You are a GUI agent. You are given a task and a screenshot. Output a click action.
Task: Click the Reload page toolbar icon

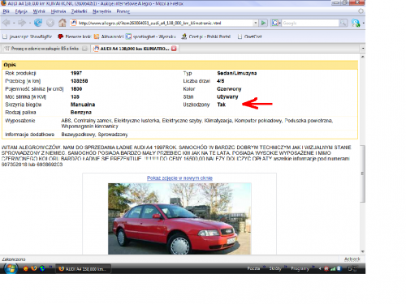pos(38,23)
